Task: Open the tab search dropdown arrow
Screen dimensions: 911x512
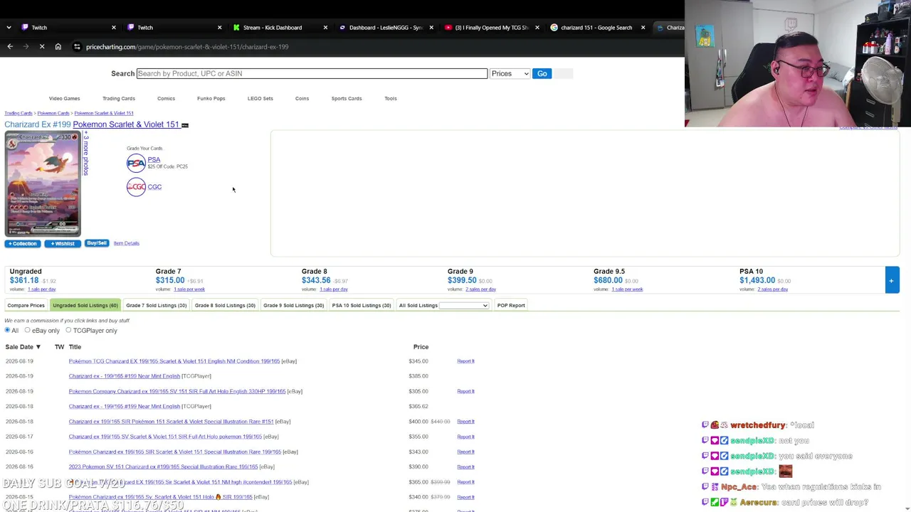Action: (x=9, y=28)
